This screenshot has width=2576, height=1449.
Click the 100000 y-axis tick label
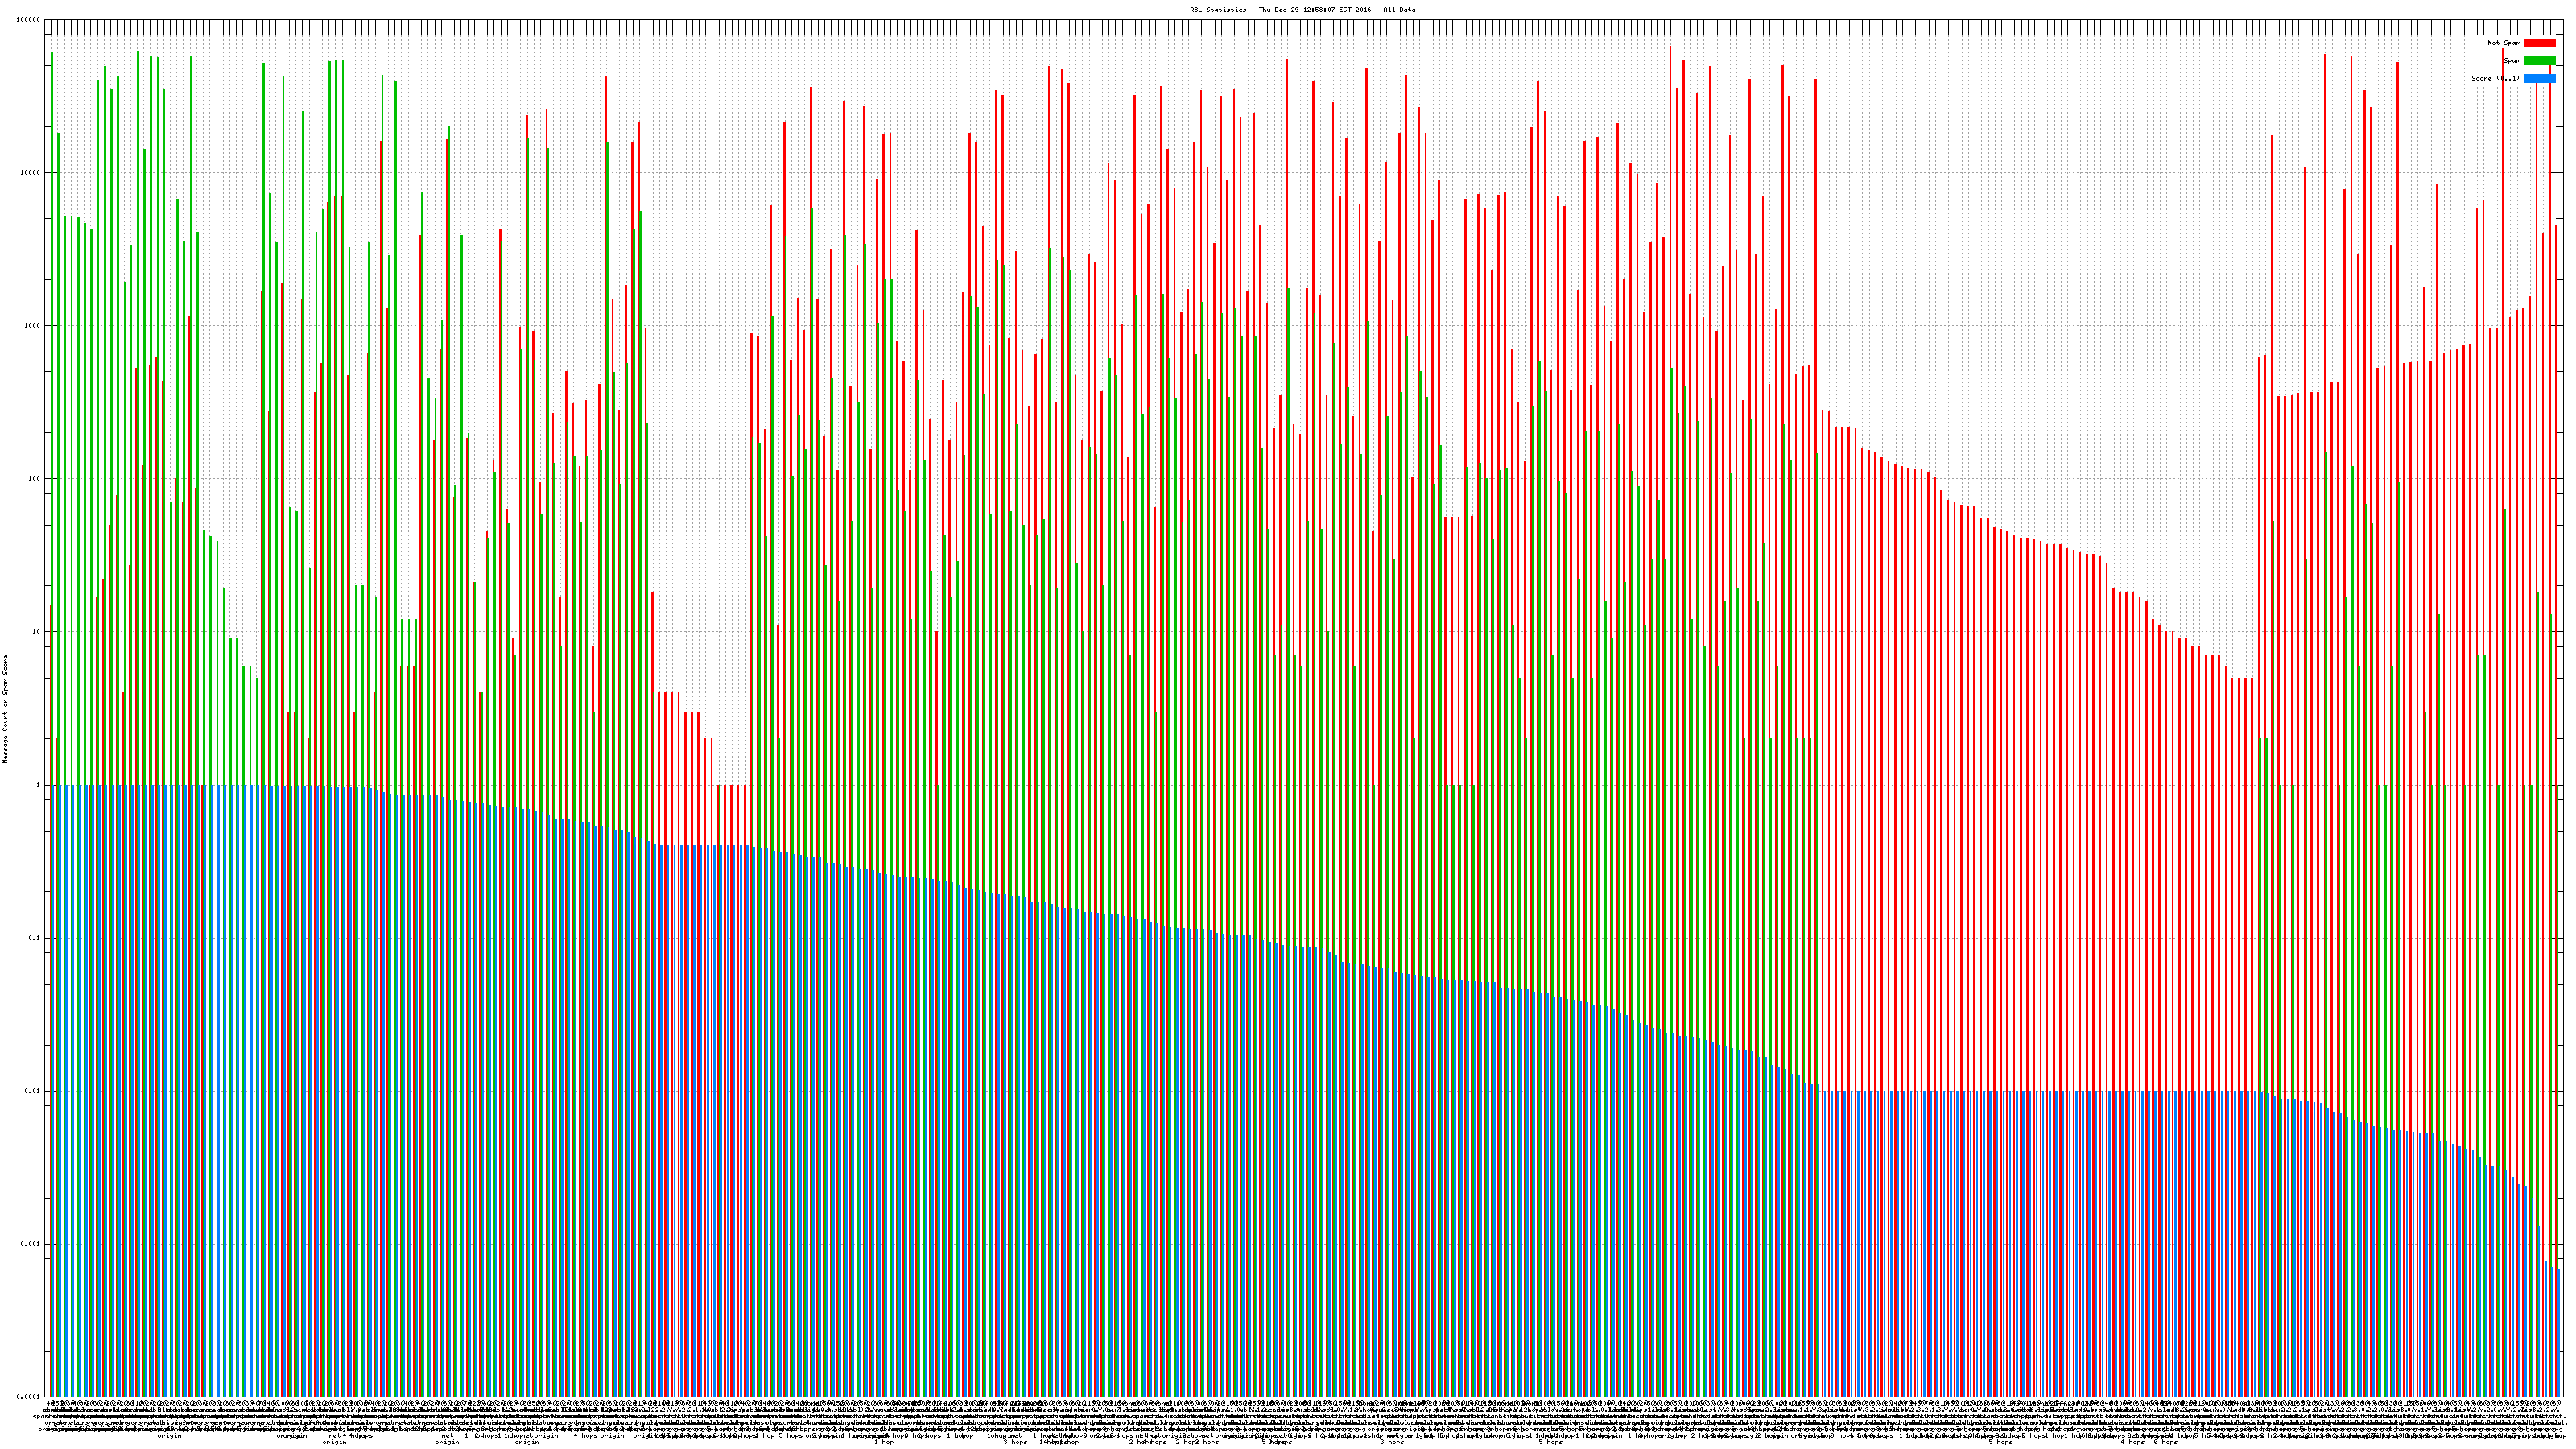(x=29, y=20)
